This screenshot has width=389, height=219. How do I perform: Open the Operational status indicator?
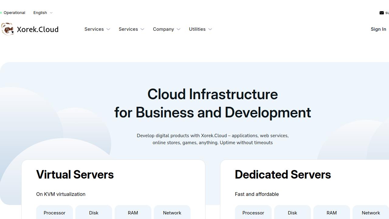[13, 13]
